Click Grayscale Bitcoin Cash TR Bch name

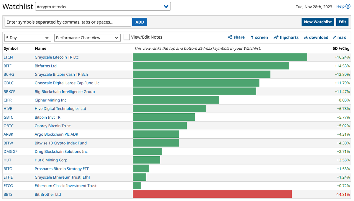[x=61, y=74]
